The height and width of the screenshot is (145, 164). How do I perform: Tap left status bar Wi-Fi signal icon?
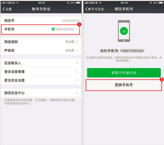(x=18, y=3)
